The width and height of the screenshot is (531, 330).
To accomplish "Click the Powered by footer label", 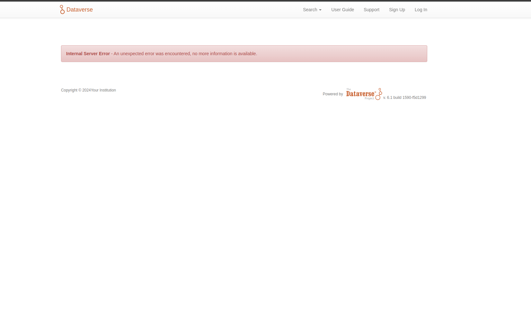I will point(332,94).
